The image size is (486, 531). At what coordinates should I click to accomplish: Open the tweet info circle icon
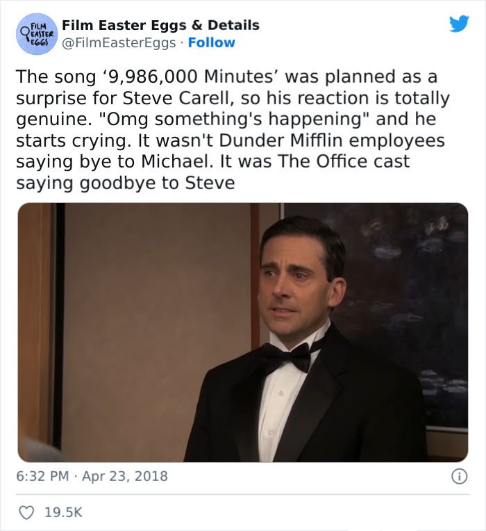[x=460, y=477]
